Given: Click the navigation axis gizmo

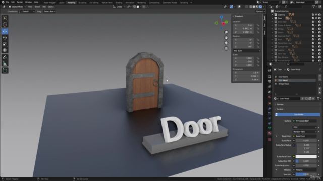Looking at the screenshot, I should point(222,22).
